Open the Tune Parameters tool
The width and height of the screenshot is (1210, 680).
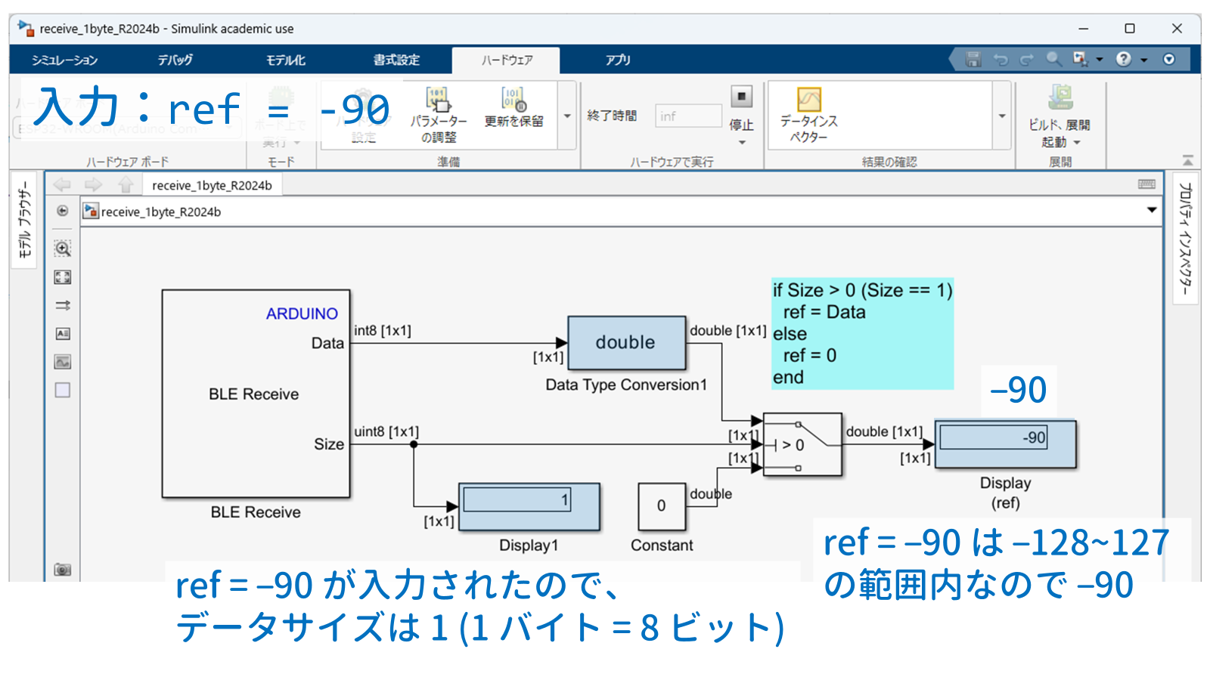click(438, 115)
